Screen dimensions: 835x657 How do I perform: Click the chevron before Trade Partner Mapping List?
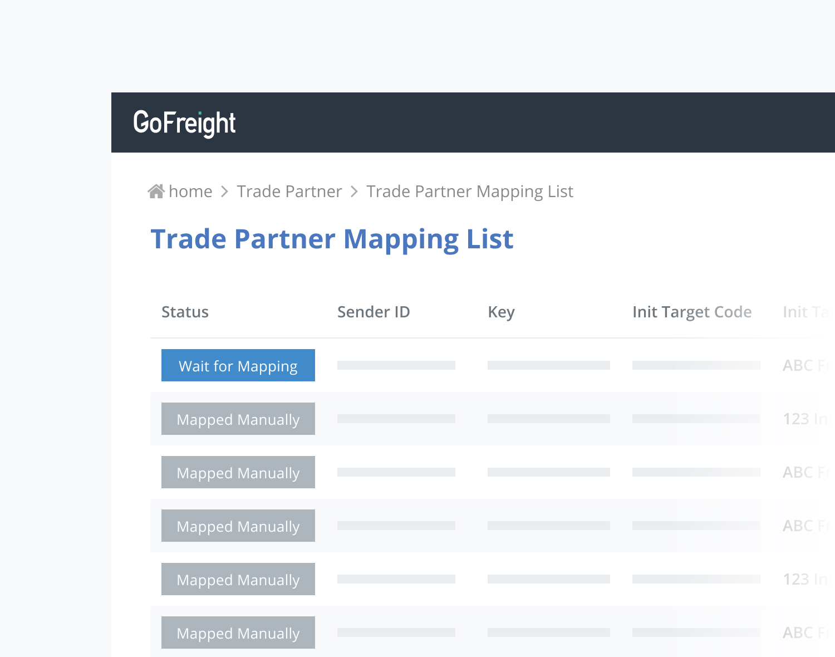(x=354, y=192)
